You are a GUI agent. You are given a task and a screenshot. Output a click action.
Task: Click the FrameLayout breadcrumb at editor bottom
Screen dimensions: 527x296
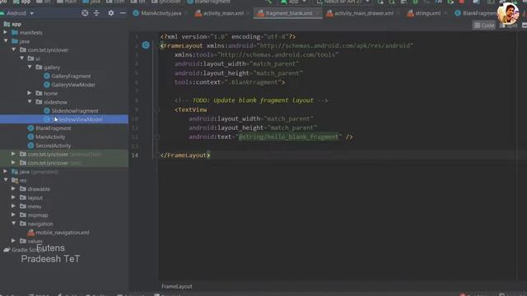coord(177,287)
